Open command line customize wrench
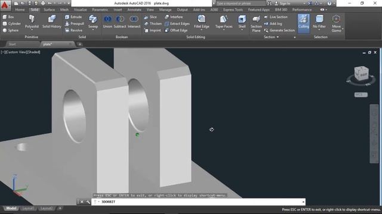Viewport: 382px width, 214px height. pyautogui.click(x=88, y=202)
